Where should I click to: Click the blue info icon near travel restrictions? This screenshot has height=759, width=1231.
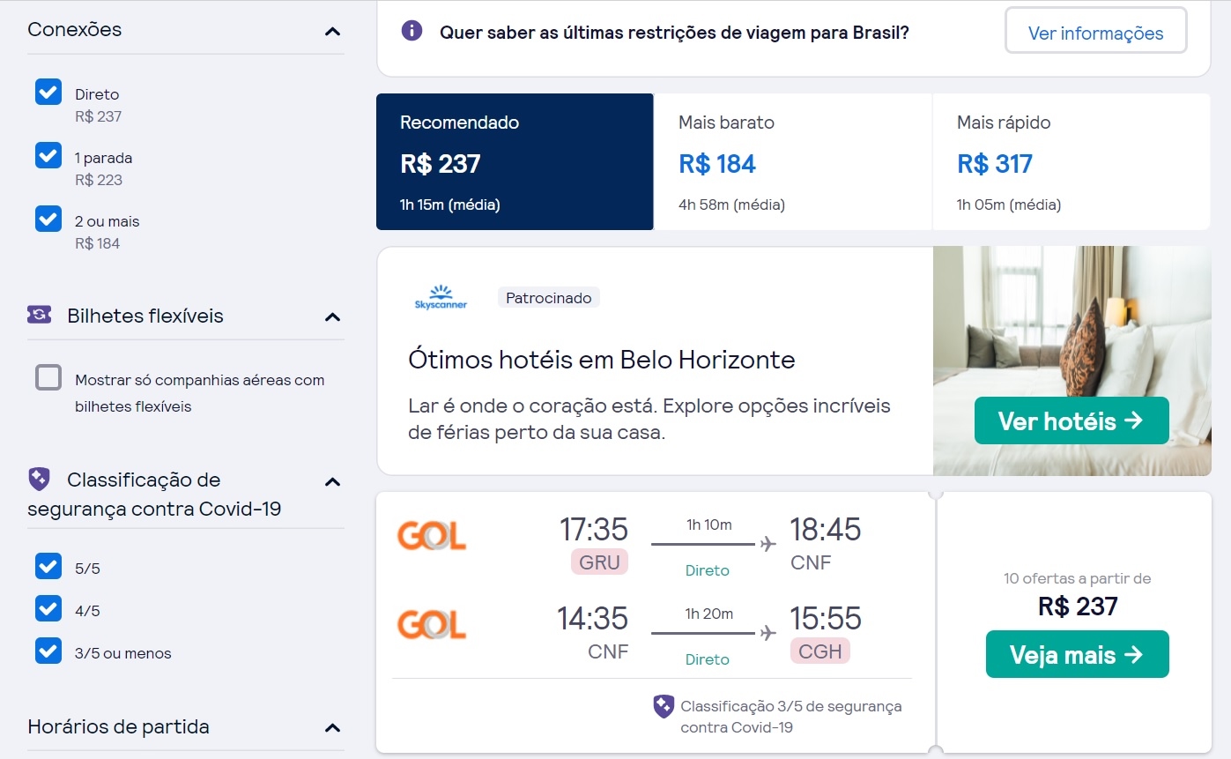(411, 29)
